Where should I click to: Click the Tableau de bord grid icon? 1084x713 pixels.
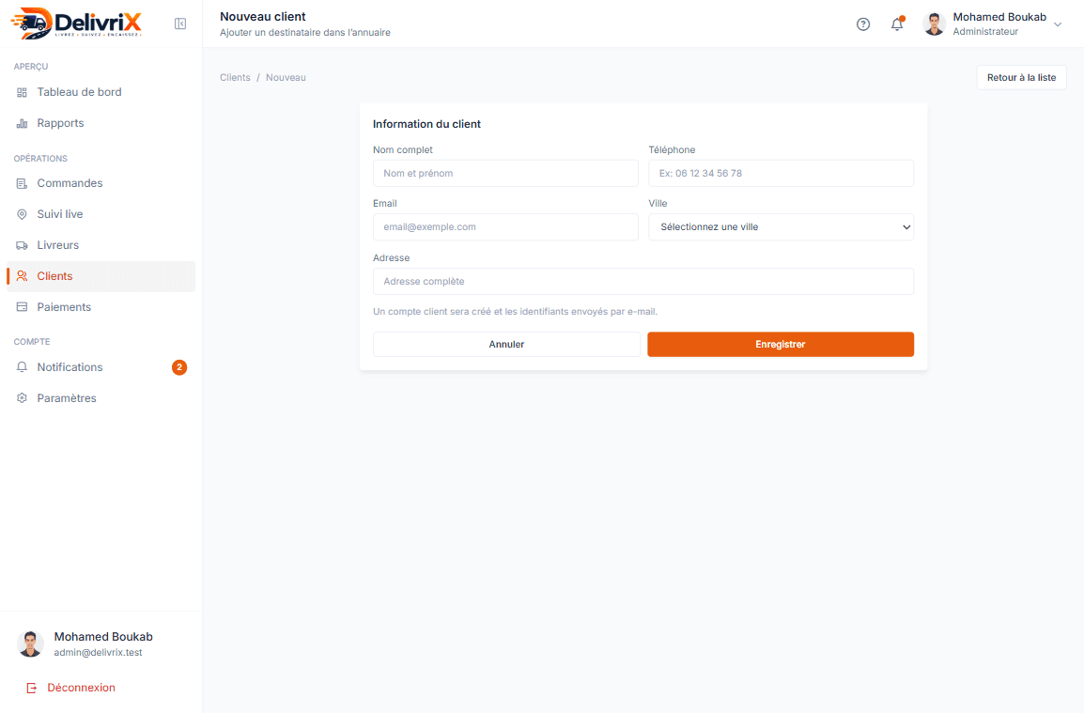click(23, 92)
